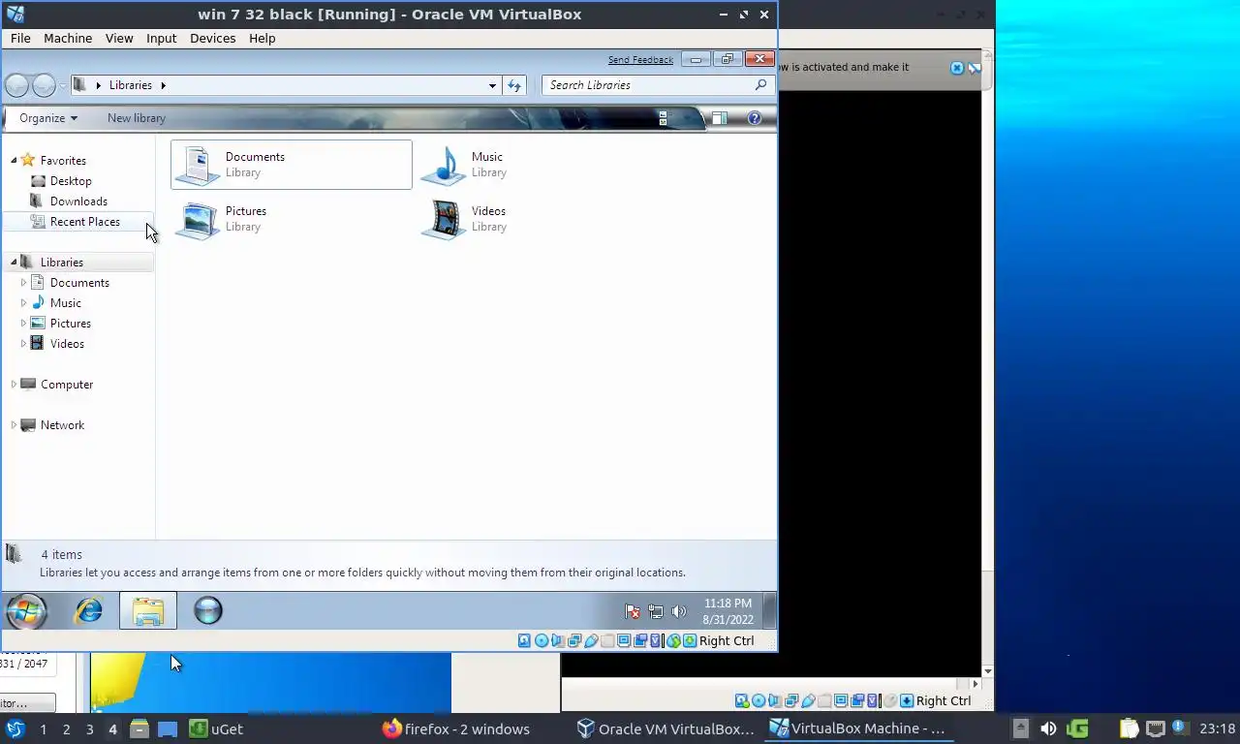Switch to uGet in host taskbar
The height and width of the screenshot is (744, 1240).
click(216, 728)
